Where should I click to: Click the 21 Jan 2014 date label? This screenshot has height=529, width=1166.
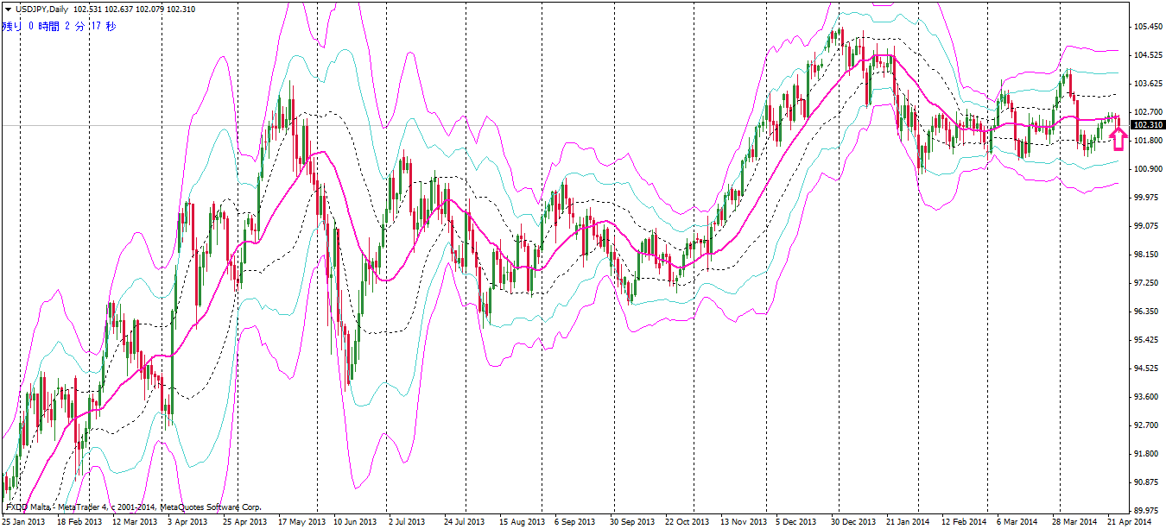pos(908,522)
